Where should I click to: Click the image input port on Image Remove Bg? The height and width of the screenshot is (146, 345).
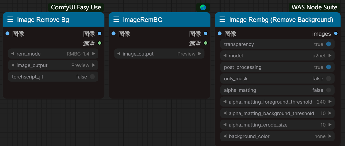(8, 34)
